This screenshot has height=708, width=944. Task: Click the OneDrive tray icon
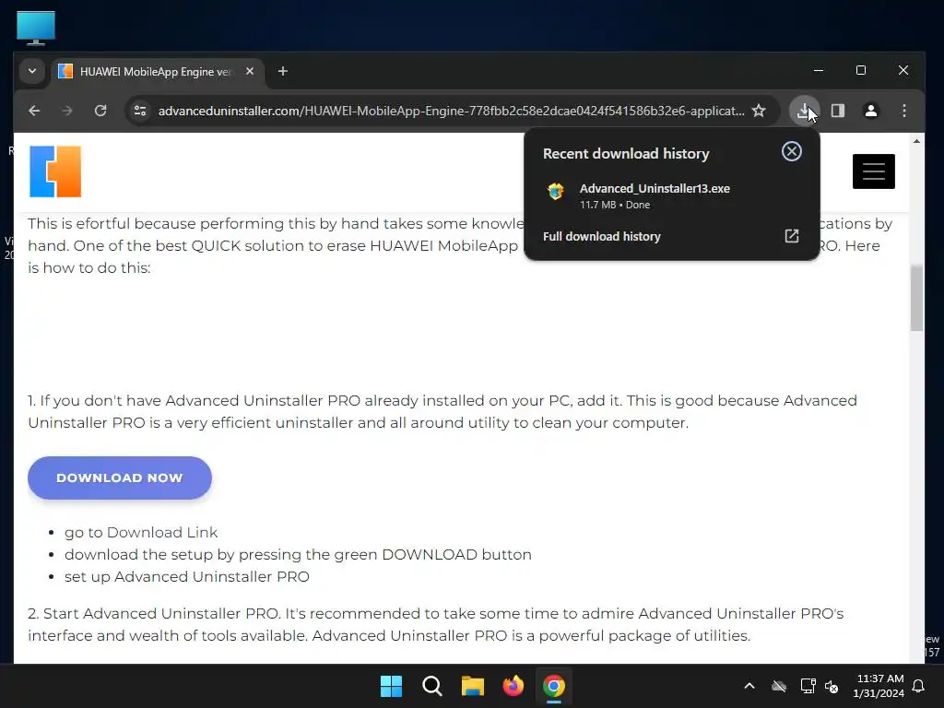[779, 686]
